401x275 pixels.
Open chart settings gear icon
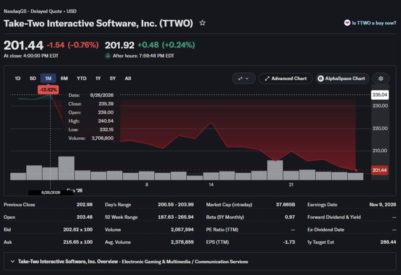pyautogui.click(x=381, y=79)
